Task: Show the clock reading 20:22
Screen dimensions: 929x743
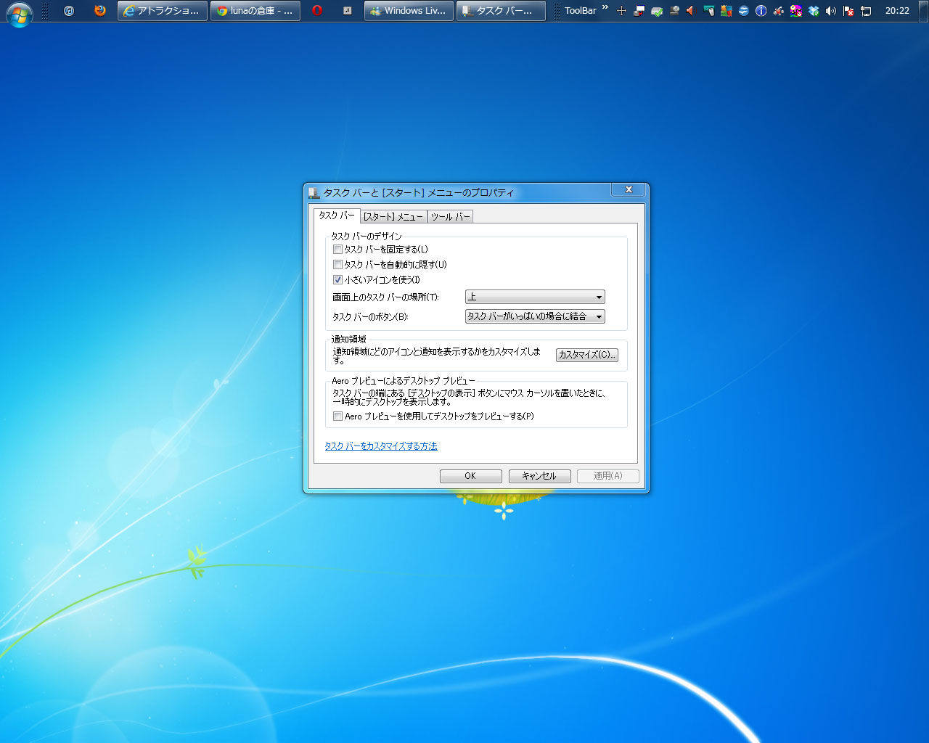Action: (897, 11)
